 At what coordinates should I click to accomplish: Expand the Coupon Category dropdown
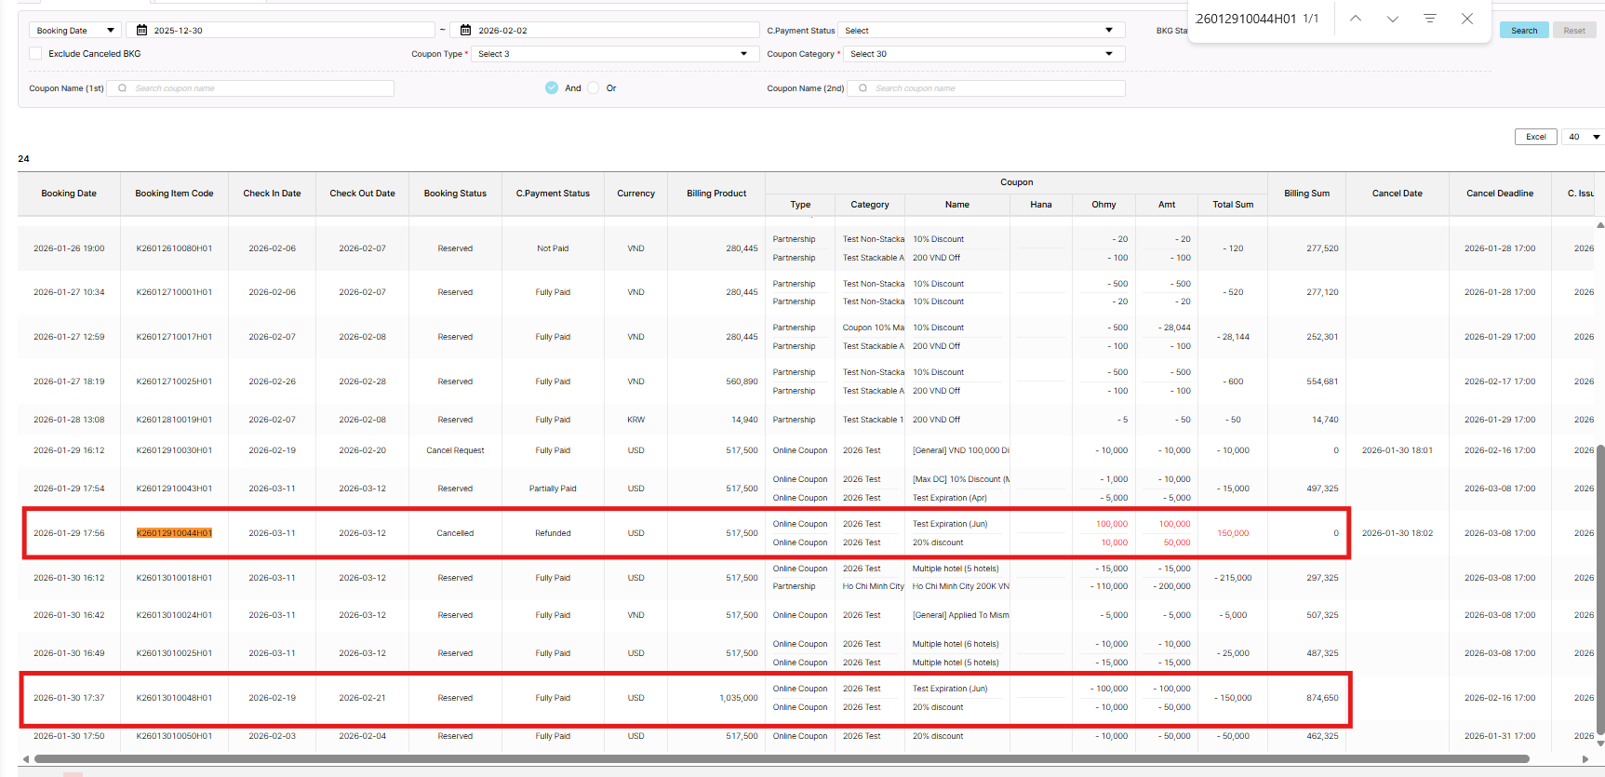(x=981, y=54)
